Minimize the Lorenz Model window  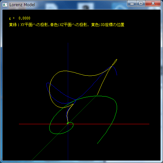click(132, 4)
